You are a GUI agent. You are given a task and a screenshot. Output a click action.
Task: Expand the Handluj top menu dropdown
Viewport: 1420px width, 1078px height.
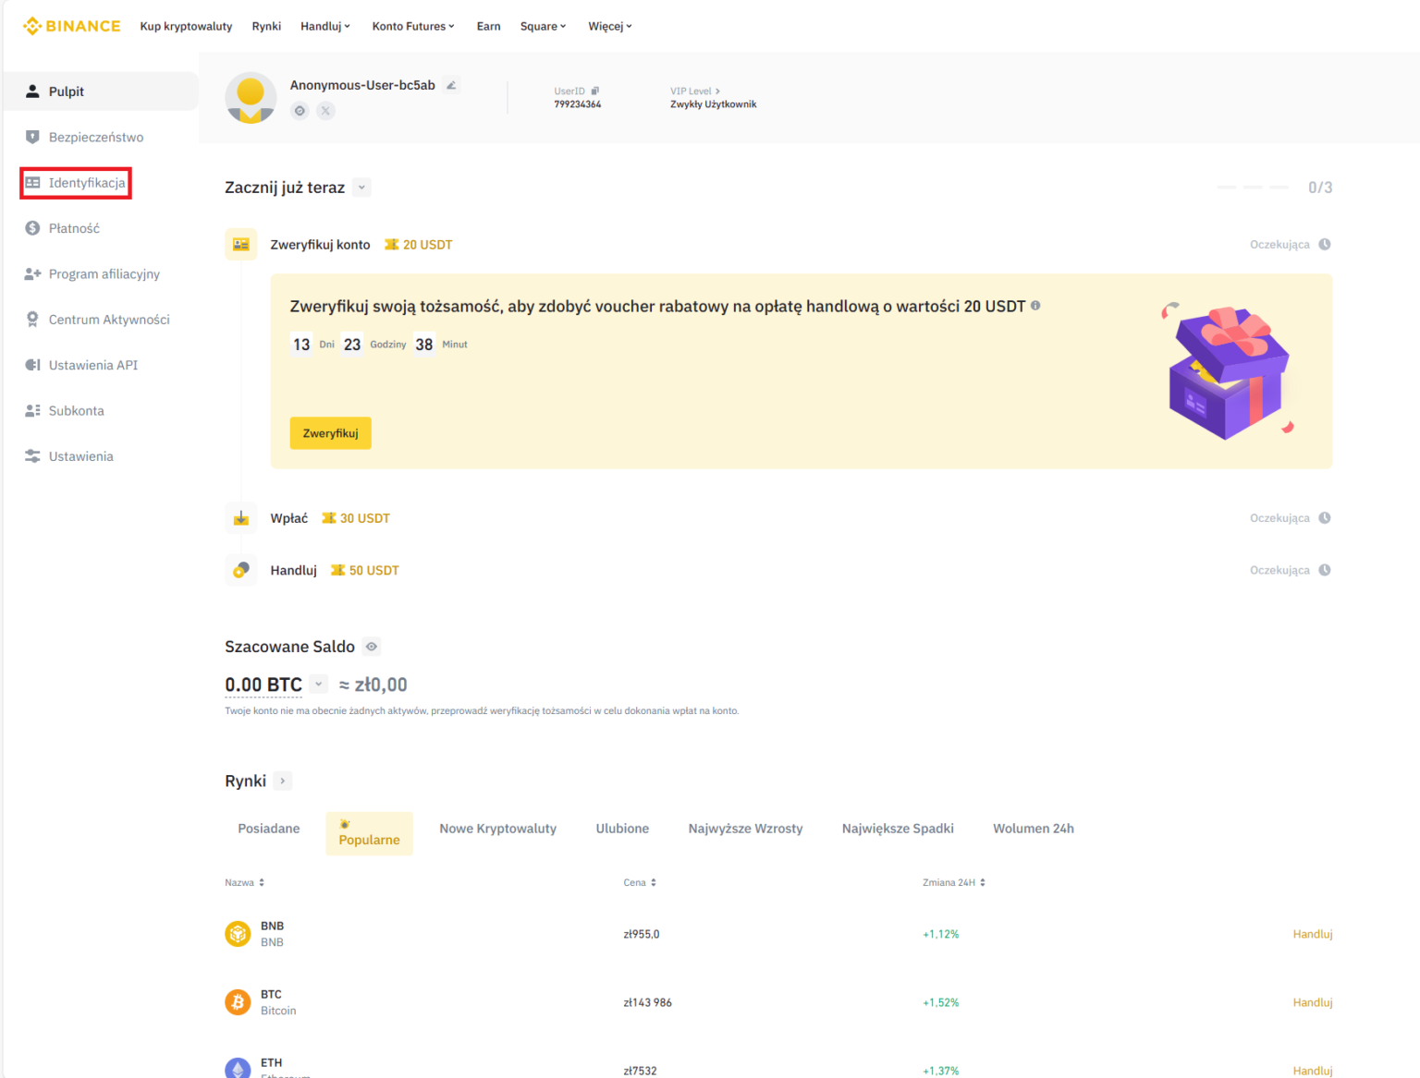(325, 26)
